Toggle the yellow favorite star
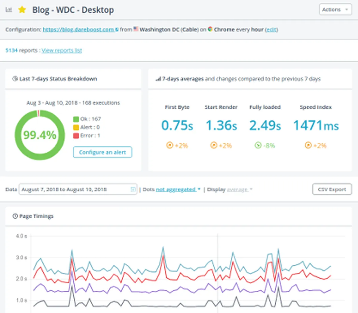The height and width of the screenshot is (313, 358). coord(22,10)
